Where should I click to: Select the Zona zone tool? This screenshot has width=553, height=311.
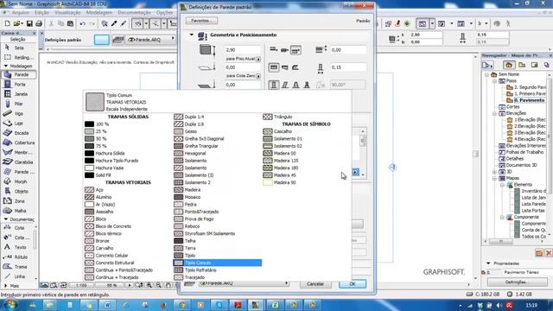click(x=18, y=201)
